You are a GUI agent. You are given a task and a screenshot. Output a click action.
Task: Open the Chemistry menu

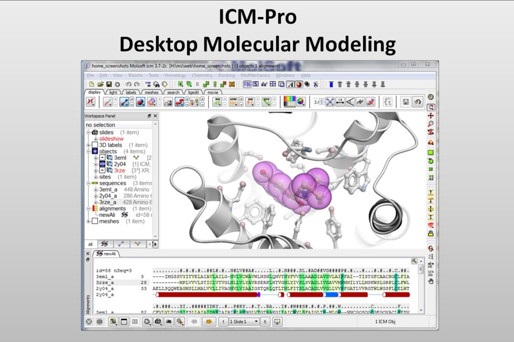pyautogui.click(x=202, y=75)
